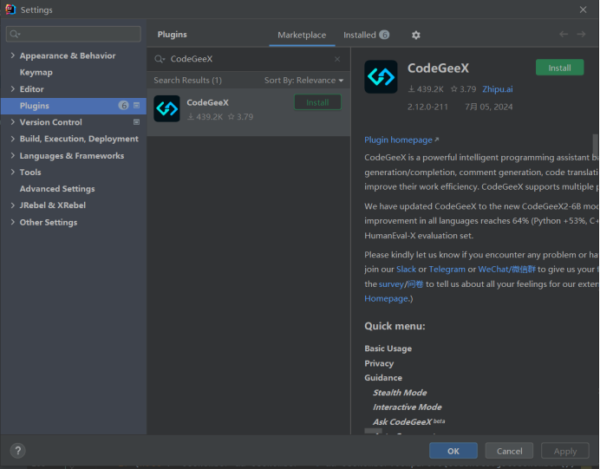Click the IntelliJ icon in title bar

[10, 10]
